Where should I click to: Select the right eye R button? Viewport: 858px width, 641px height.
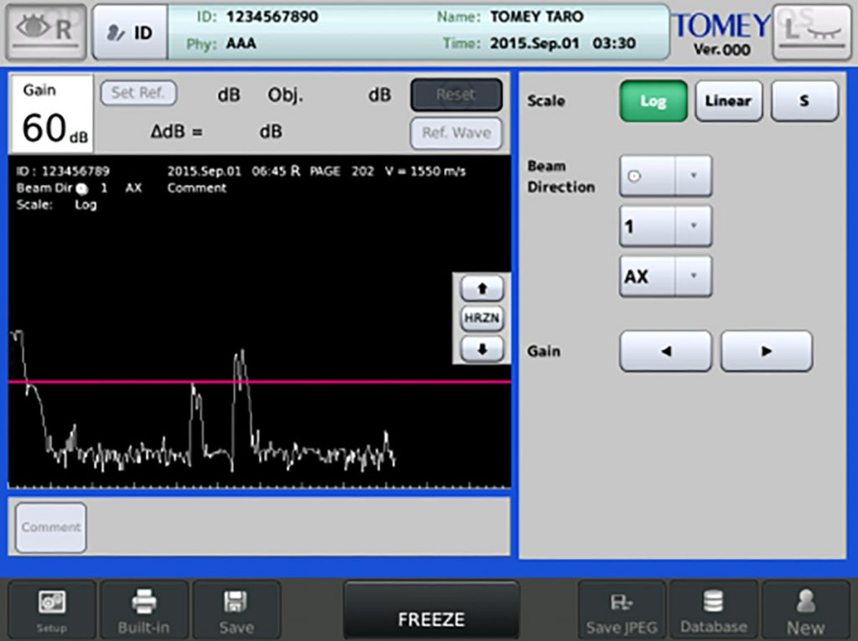click(46, 32)
